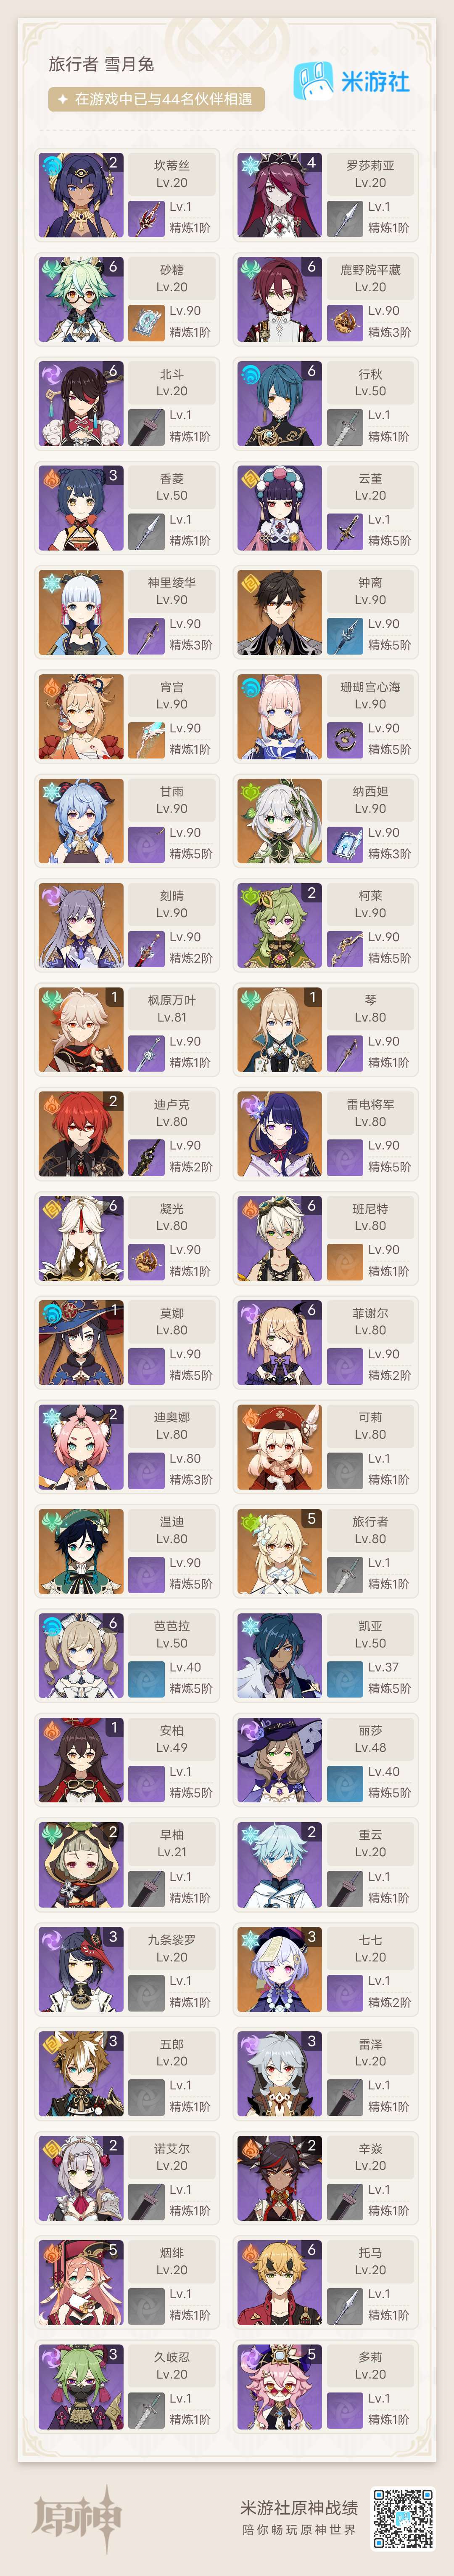Click 宵宫's bow weapon icon
Image resolution: width=454 pixels, height=2576 pixels.
point(146,739)
